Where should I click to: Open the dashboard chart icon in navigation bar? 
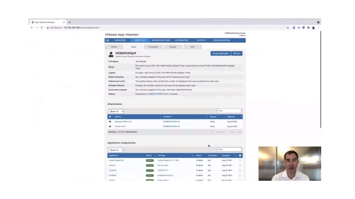click(108, 40)
